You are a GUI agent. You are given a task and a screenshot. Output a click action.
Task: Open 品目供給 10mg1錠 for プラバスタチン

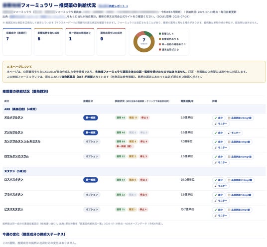240,195
